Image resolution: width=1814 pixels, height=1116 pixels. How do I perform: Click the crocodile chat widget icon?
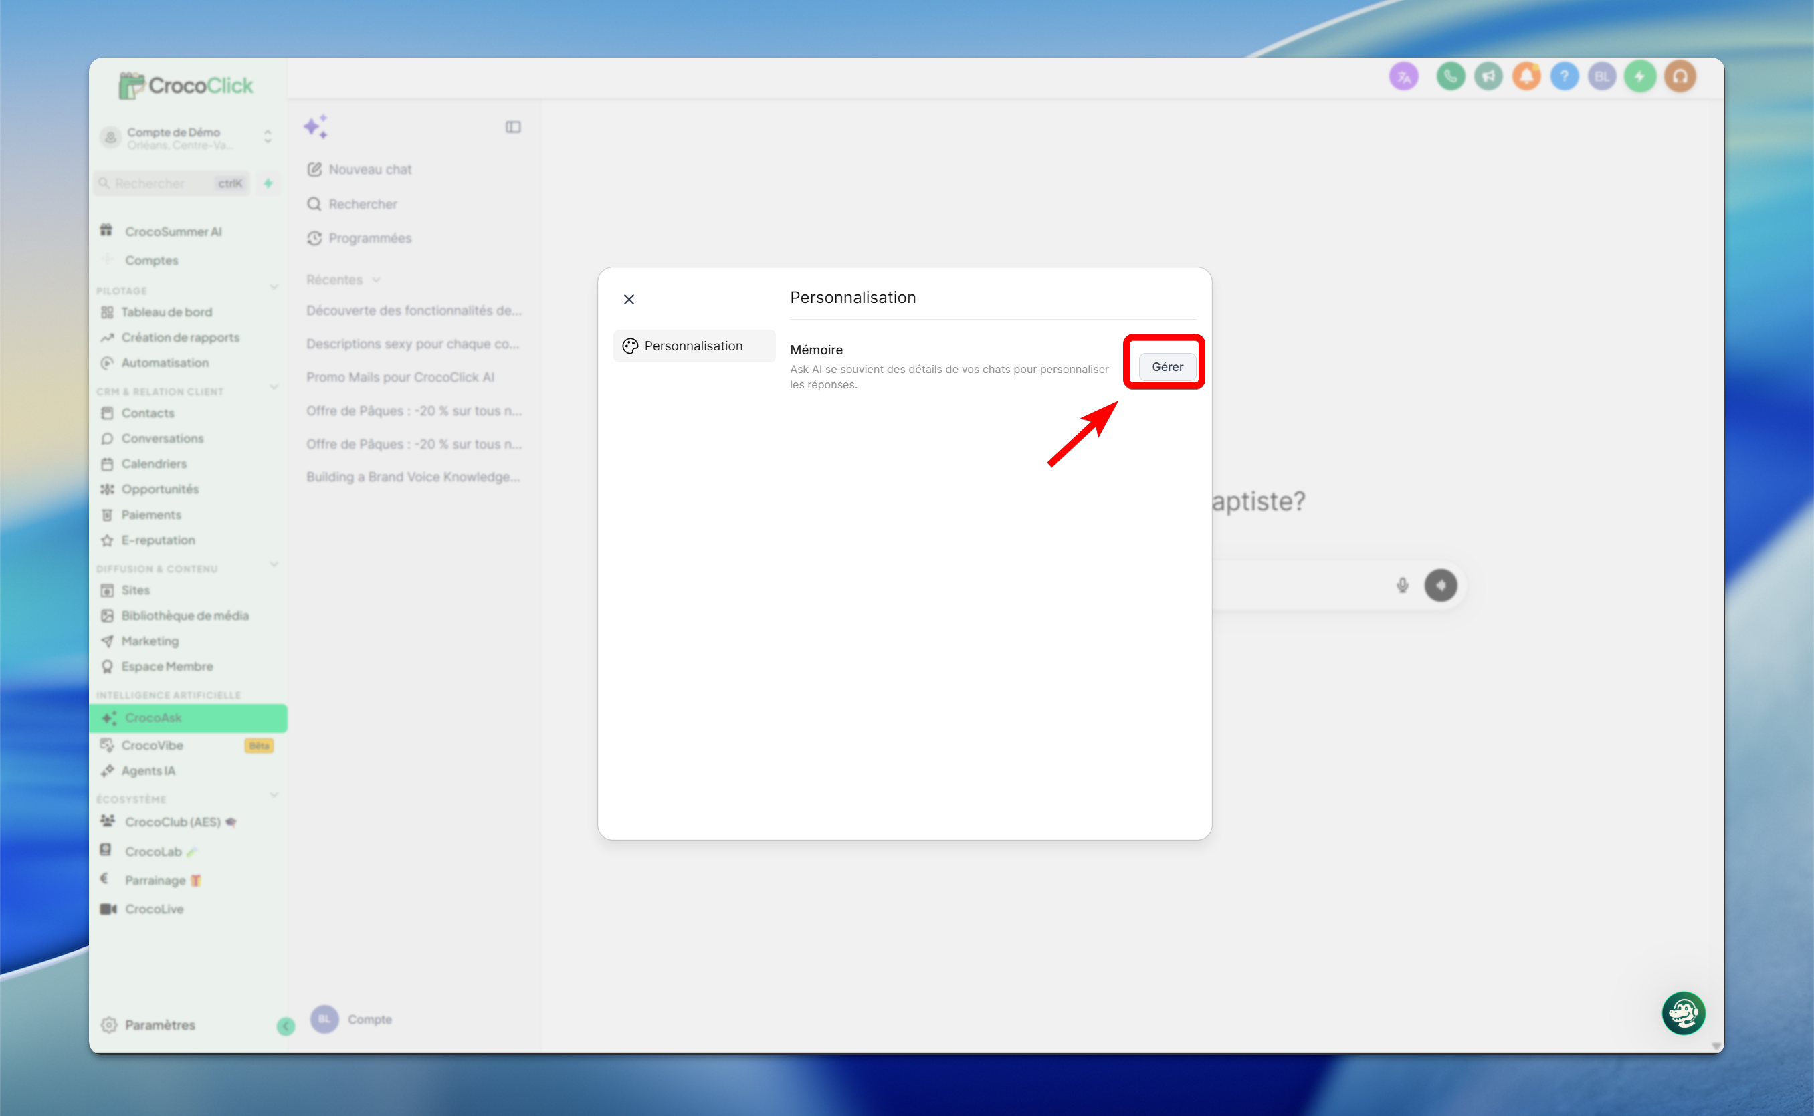[x=1683, y=1014]
